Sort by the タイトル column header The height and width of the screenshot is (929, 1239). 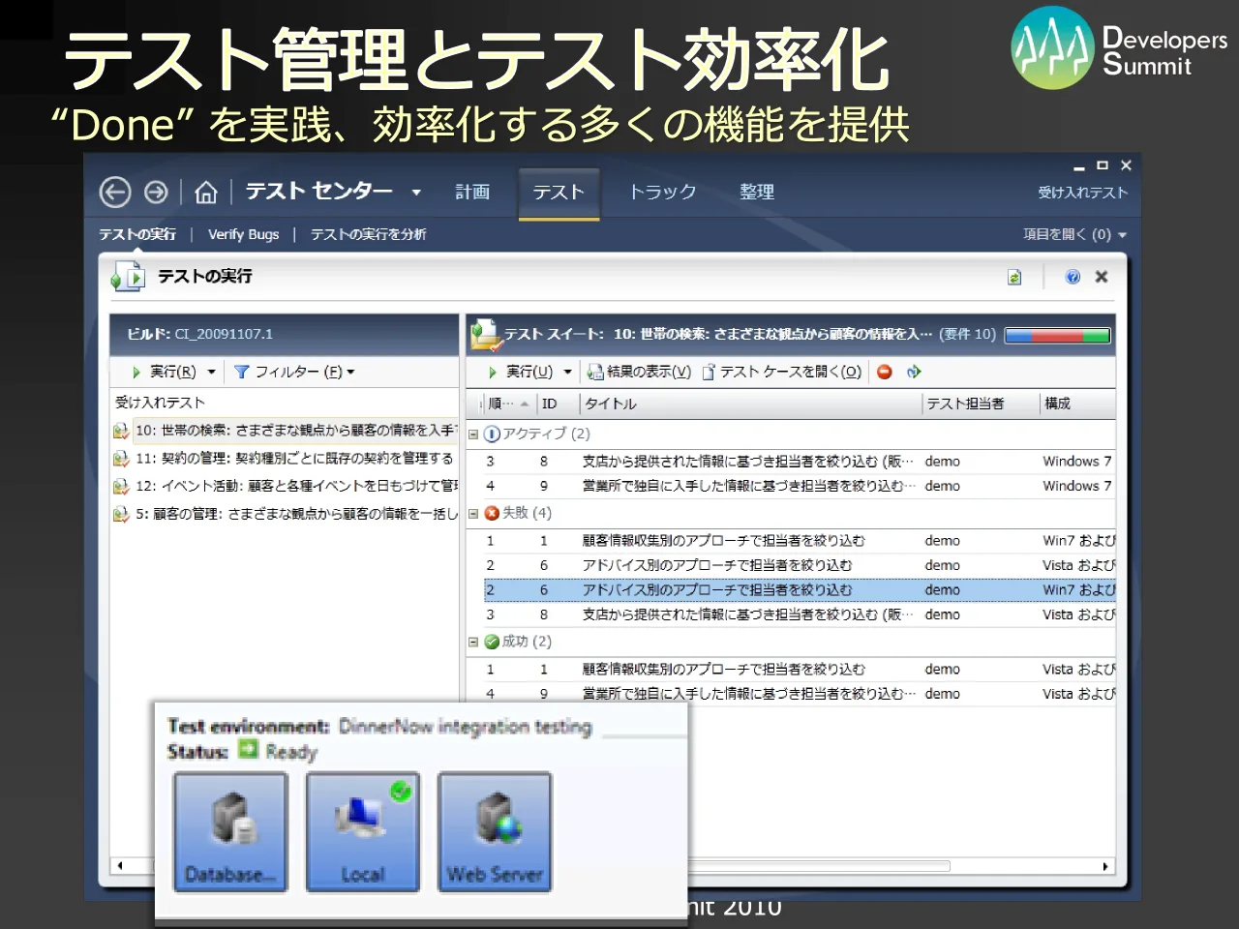[748, 404]
